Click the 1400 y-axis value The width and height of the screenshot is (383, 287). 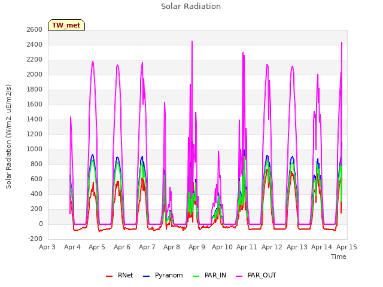point(35,120)
